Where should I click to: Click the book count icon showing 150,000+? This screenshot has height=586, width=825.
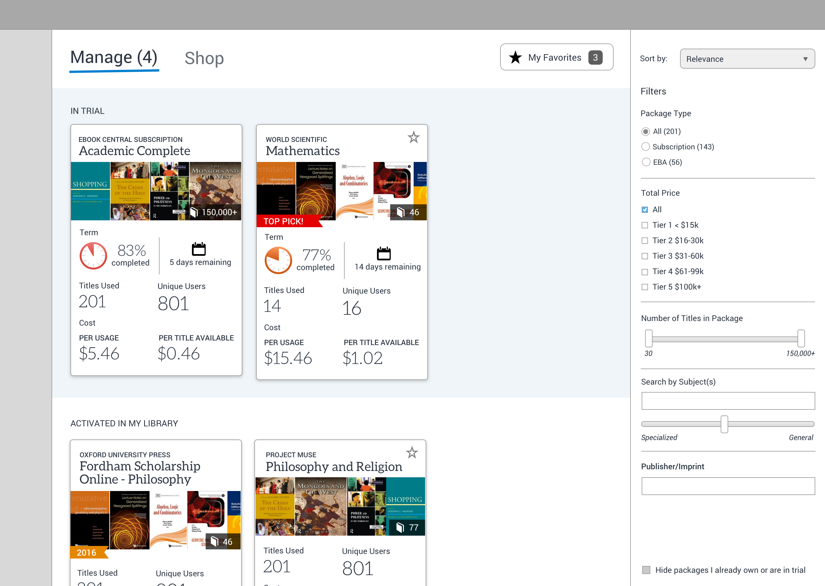[194, 212]
